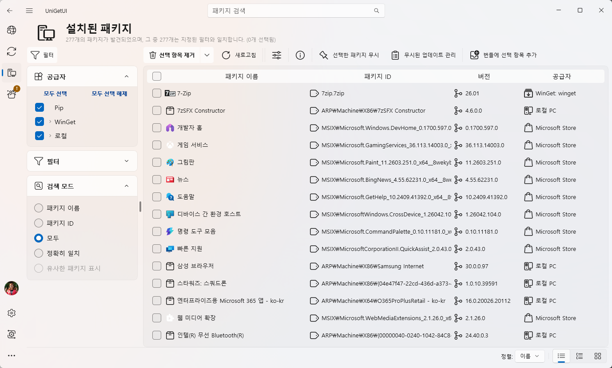Click the 빠른 지원 app icon
This screenshot has width=612, height=368.
170,249
